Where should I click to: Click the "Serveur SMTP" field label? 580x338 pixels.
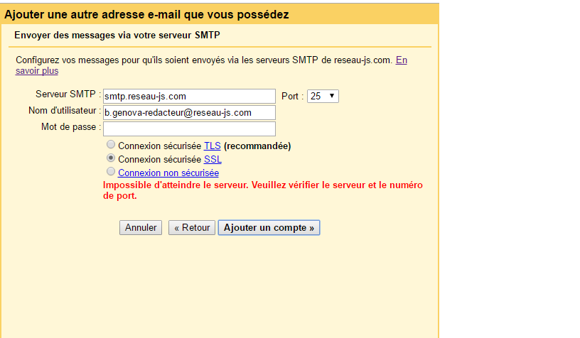pyautogui.click(x=66, y=95)
